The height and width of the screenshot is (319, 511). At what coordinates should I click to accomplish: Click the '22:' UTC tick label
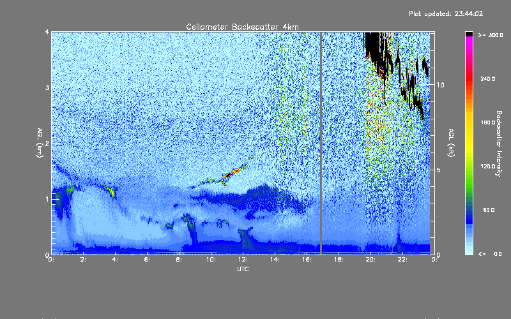[402, 260]
